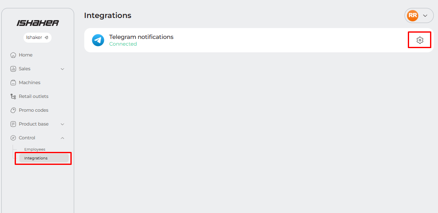Image resolution: width=438 pixels, height=213 pixels.
Task: Collapse the Control submenu chevron
Action: 62,138
